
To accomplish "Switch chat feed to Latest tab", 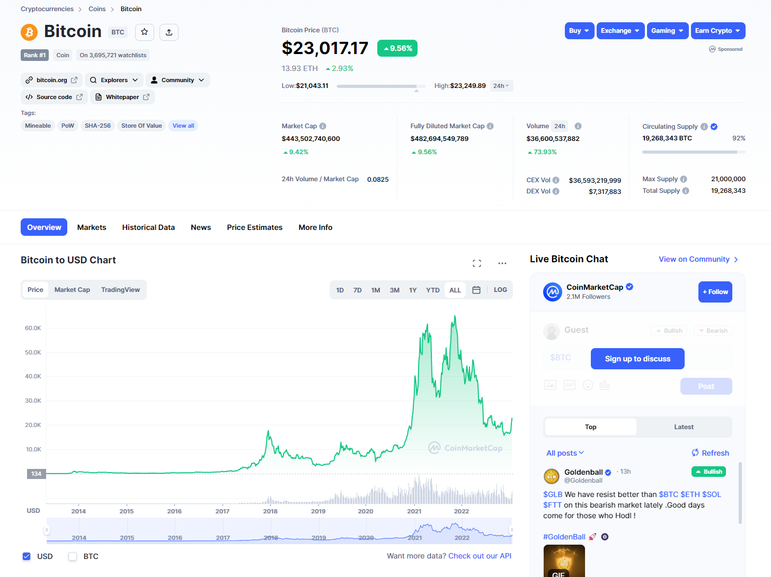I will tap(684, 427).
